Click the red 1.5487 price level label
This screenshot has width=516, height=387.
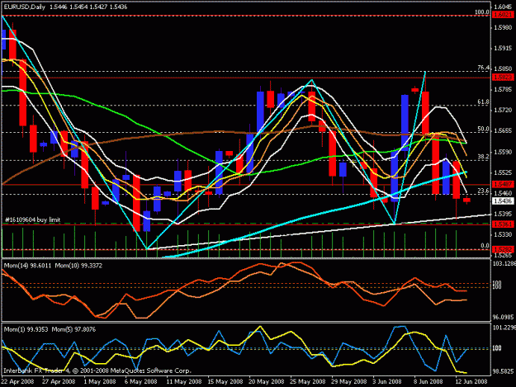pyautogui.click(x=503, y=184)
